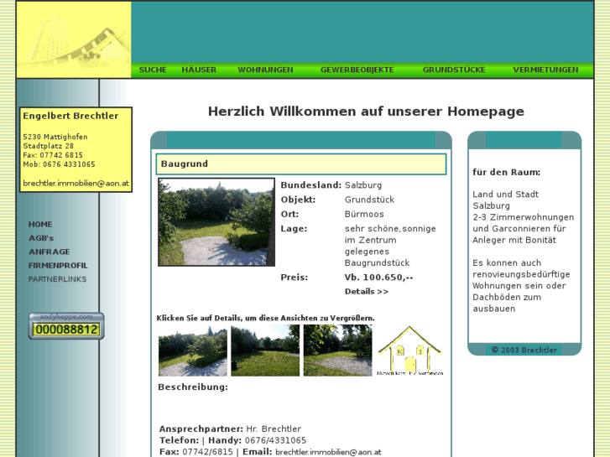Image resolution: width=610 pixels, height=457 pixels.
Task: Open the AGB's sidebar link
Action: point(41,238)
